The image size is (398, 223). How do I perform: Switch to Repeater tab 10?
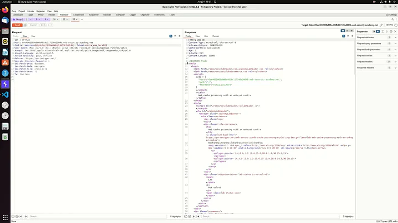(x=55, y=19)
